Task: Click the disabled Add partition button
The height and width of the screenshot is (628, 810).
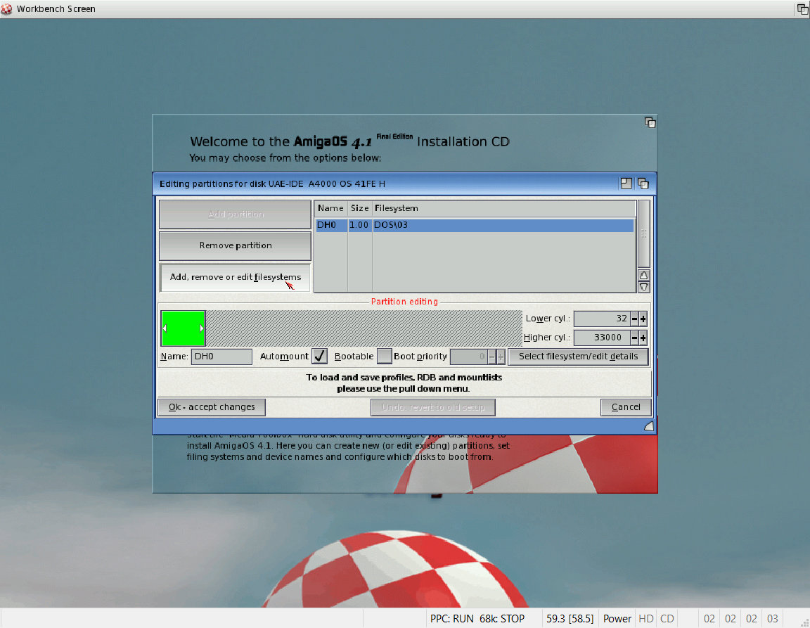Action: [x=235, y=214]
